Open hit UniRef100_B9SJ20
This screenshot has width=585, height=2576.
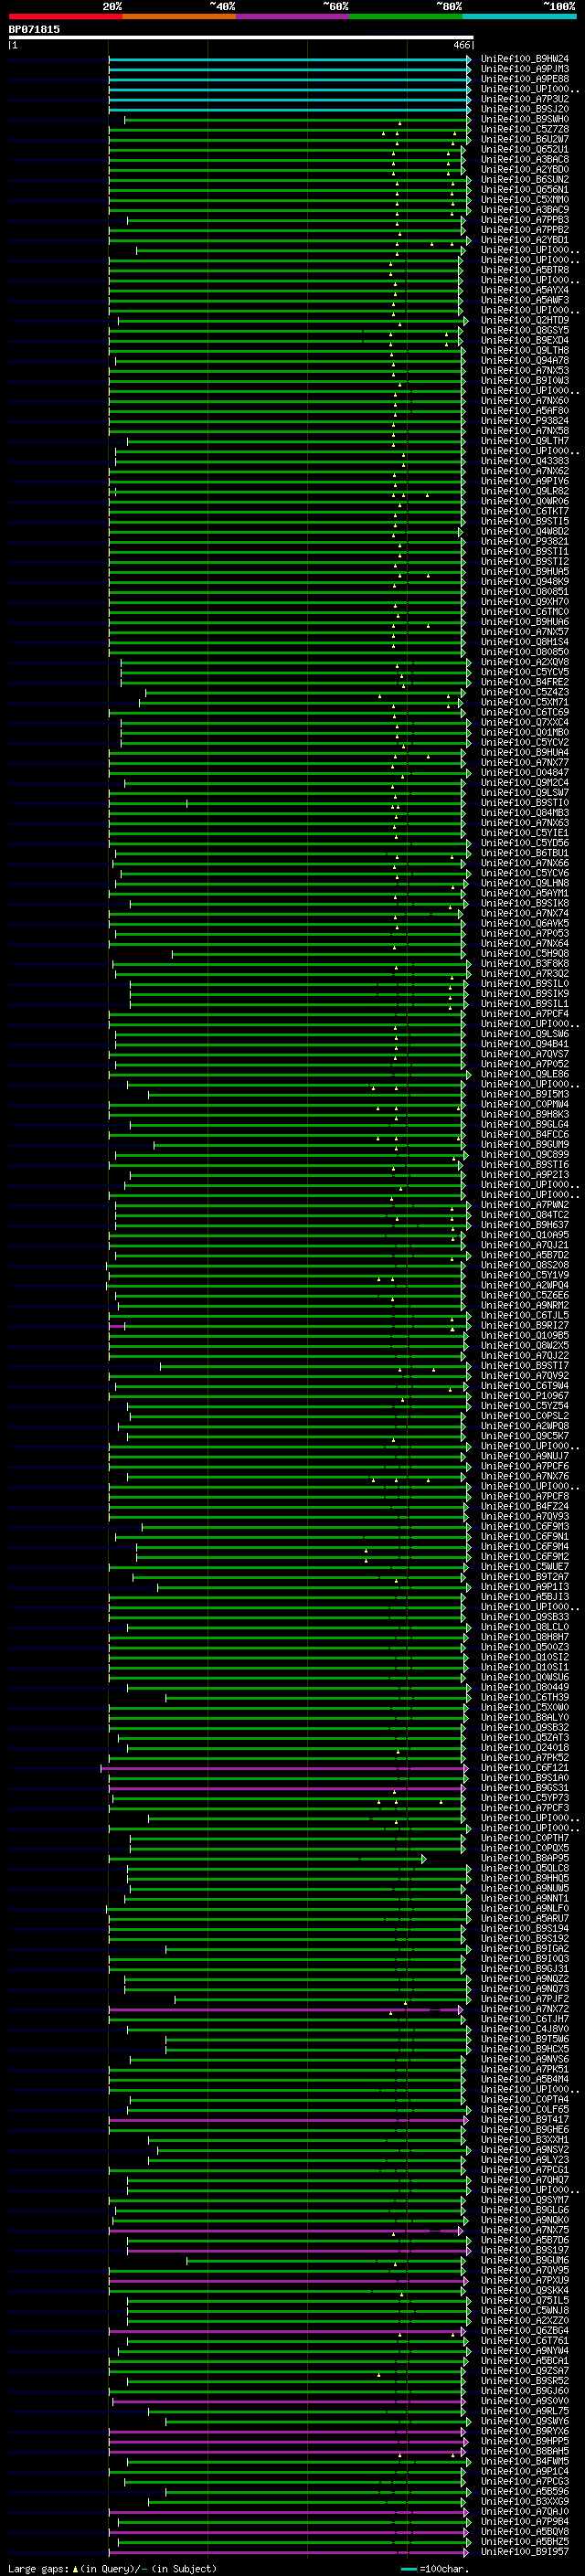pyautogui.click(x=525, y=109)
